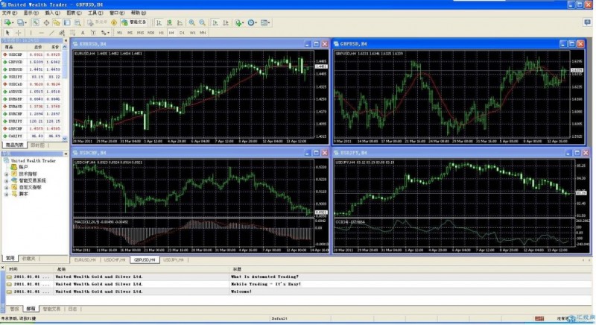The image size is (596, 325).
Task: Toggle the Auto Scroll chart icon
Action: [215, 23]
